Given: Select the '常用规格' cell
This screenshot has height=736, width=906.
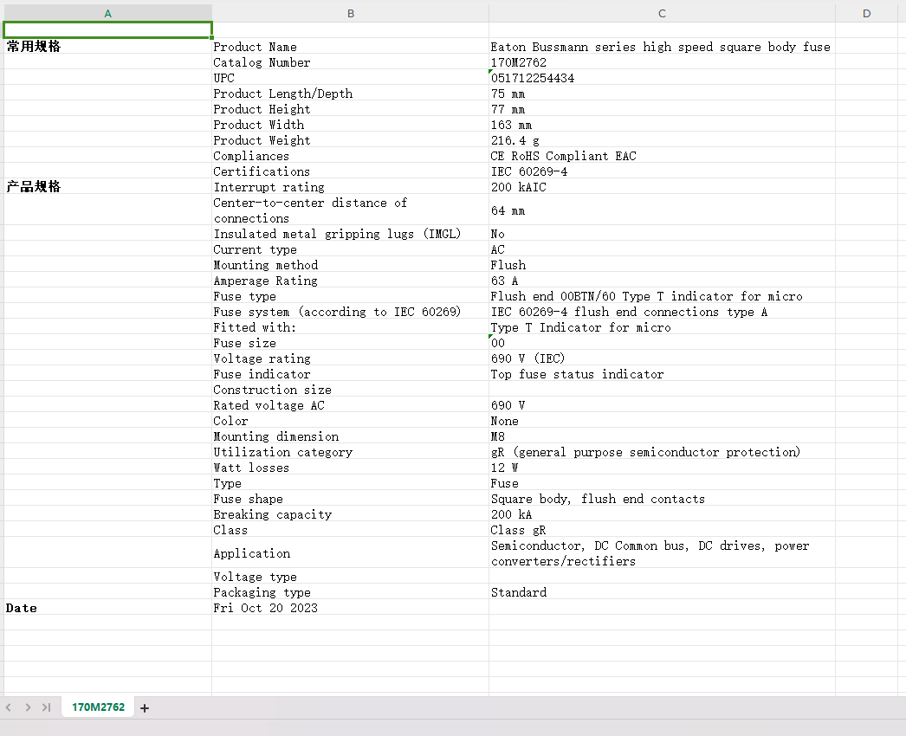Looking at the screenshot, I should [x=108, y=46].
